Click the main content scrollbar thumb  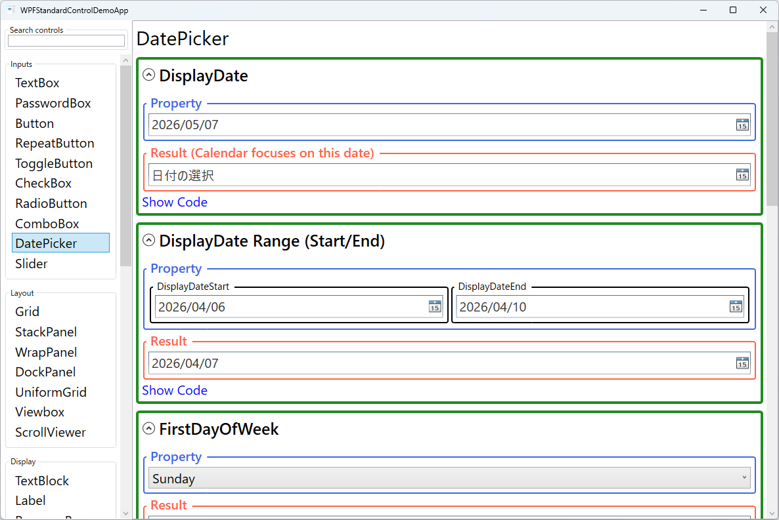click(772, 119)
